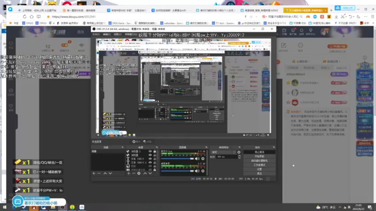Bookmark this page with star icon
Viewport: 376px width, 211px height.
tap(48, 17)
